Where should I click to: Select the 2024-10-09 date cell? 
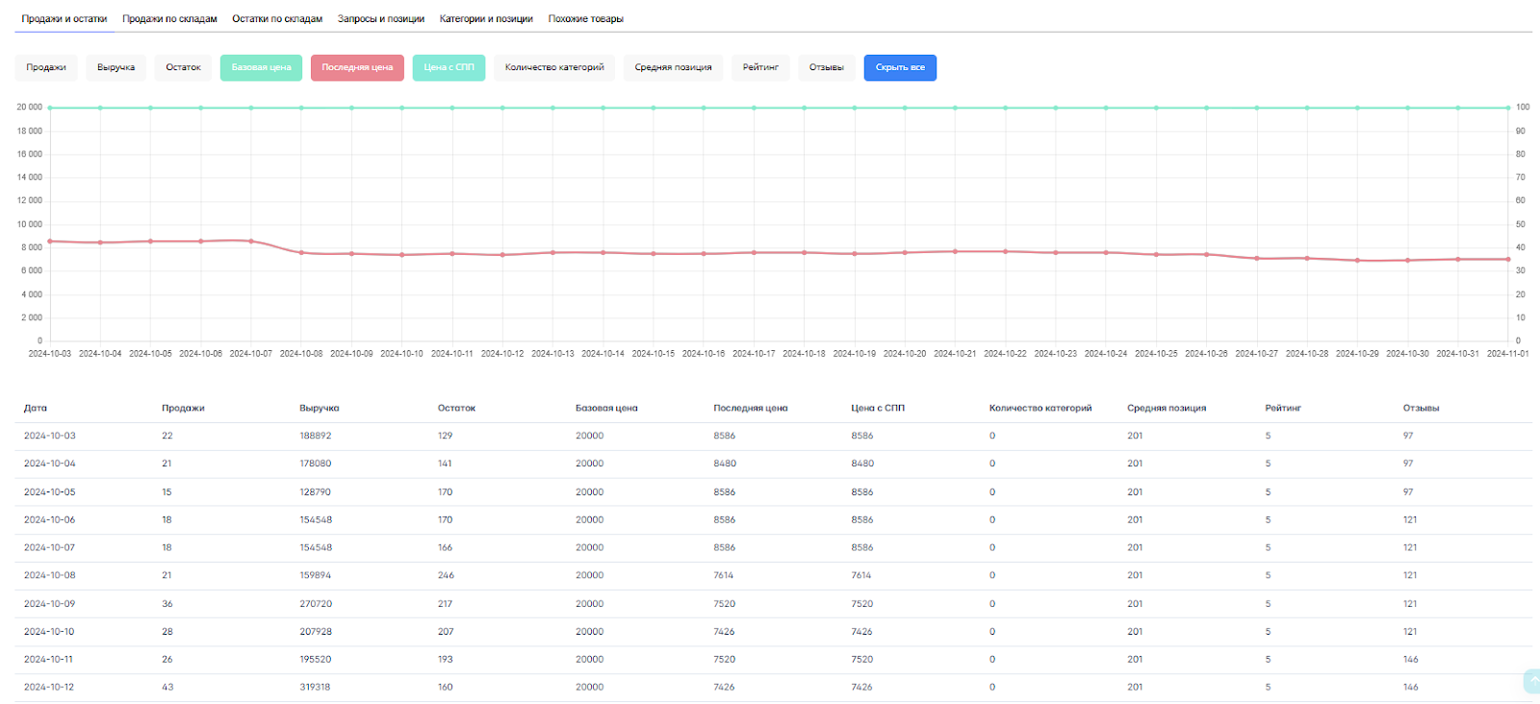pos(50,604)
